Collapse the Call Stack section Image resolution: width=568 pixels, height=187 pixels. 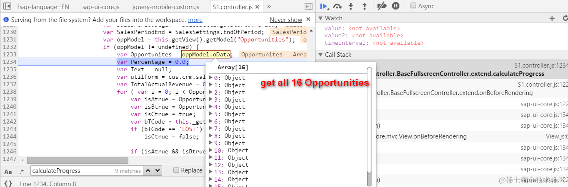point(320,55)
